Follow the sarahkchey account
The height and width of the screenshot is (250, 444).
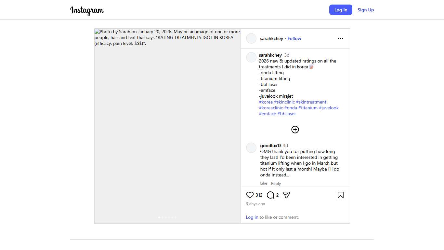click(x=294, y=38)
